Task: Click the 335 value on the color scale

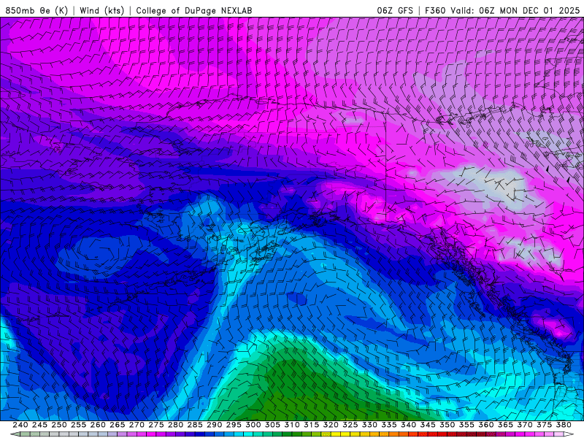Action: click(389, 425)
